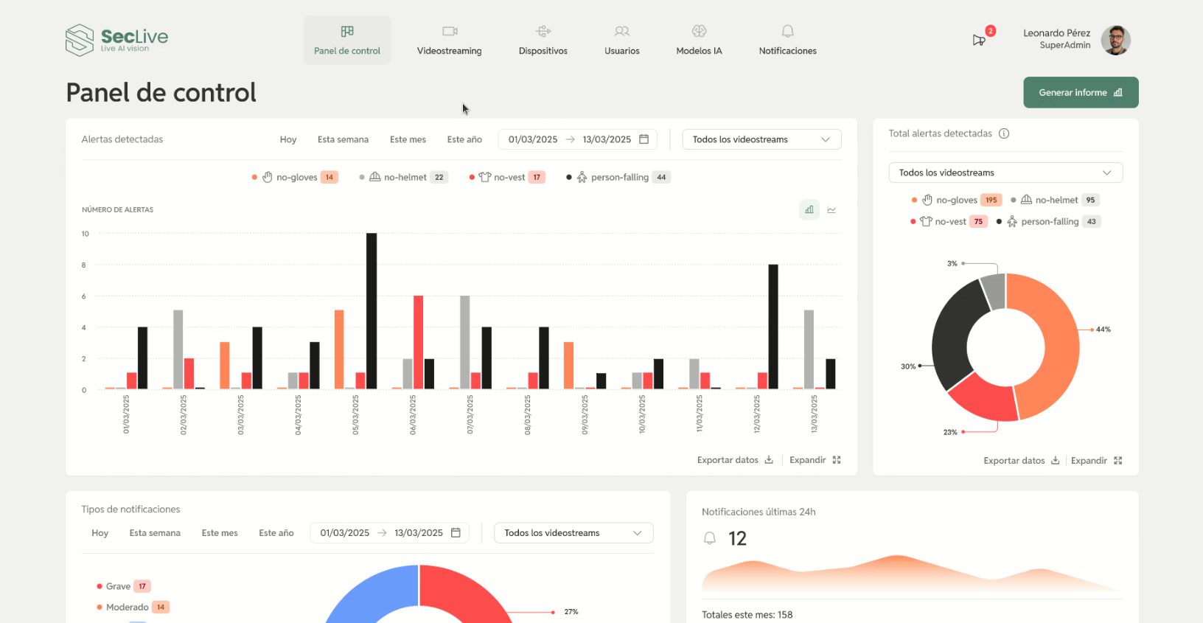The image size is (1203, 623).
Task: Open Todos los videostreams dropdown in Total alertas
Action: [1005, 173]
